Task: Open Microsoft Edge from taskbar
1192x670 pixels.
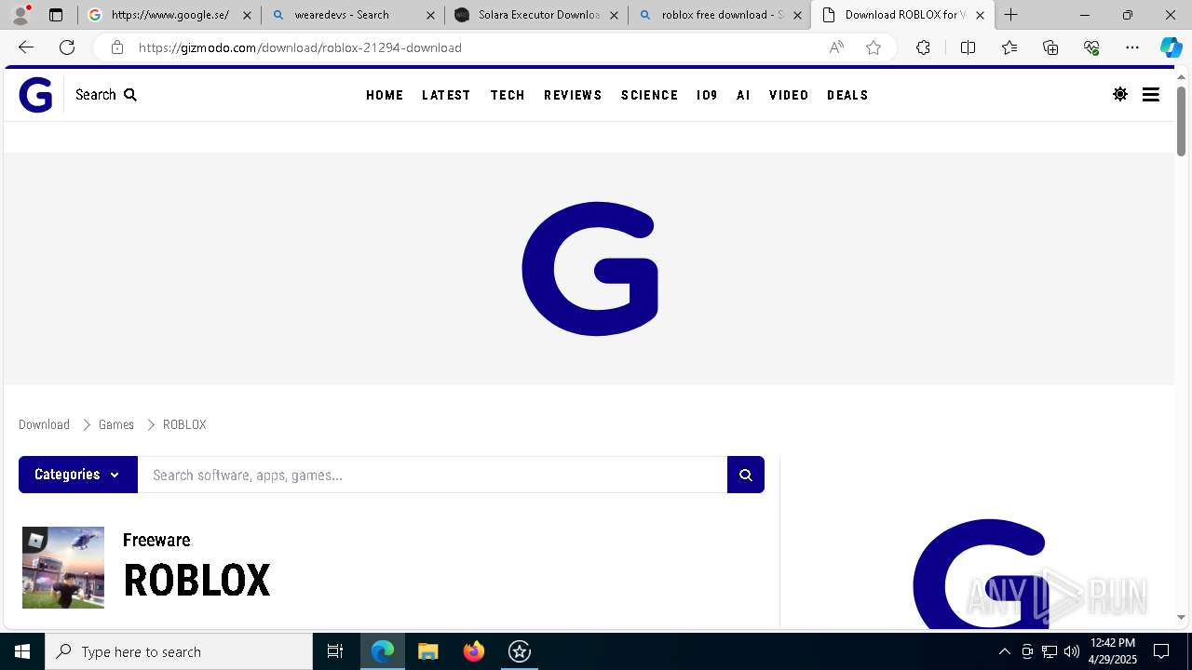Action: coord(383,651)
